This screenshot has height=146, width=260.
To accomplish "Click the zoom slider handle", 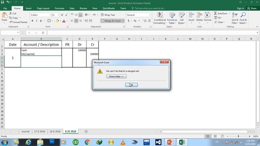I will click(x=238, y=136).
